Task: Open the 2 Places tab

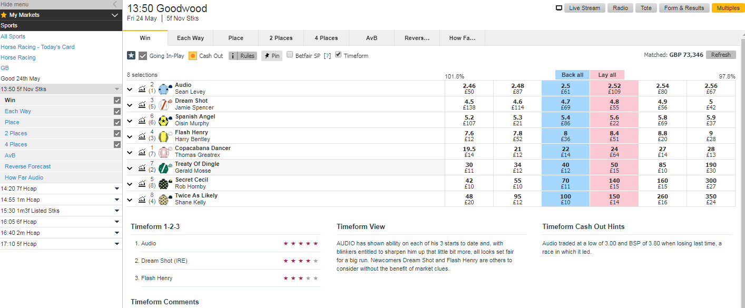Action: point(281,38)
